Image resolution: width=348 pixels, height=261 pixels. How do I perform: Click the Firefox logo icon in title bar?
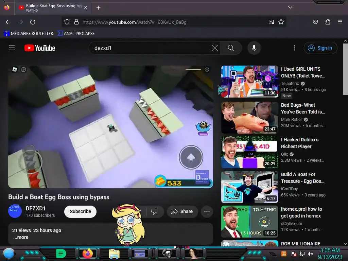[x=7, y=7]
